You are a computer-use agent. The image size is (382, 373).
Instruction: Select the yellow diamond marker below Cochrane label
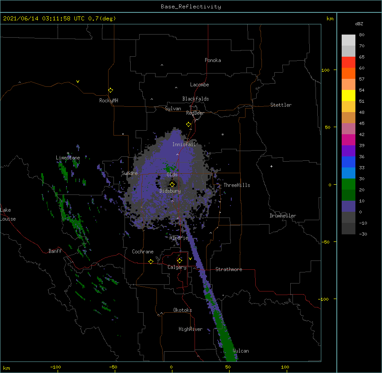click(x=151, y=261)
